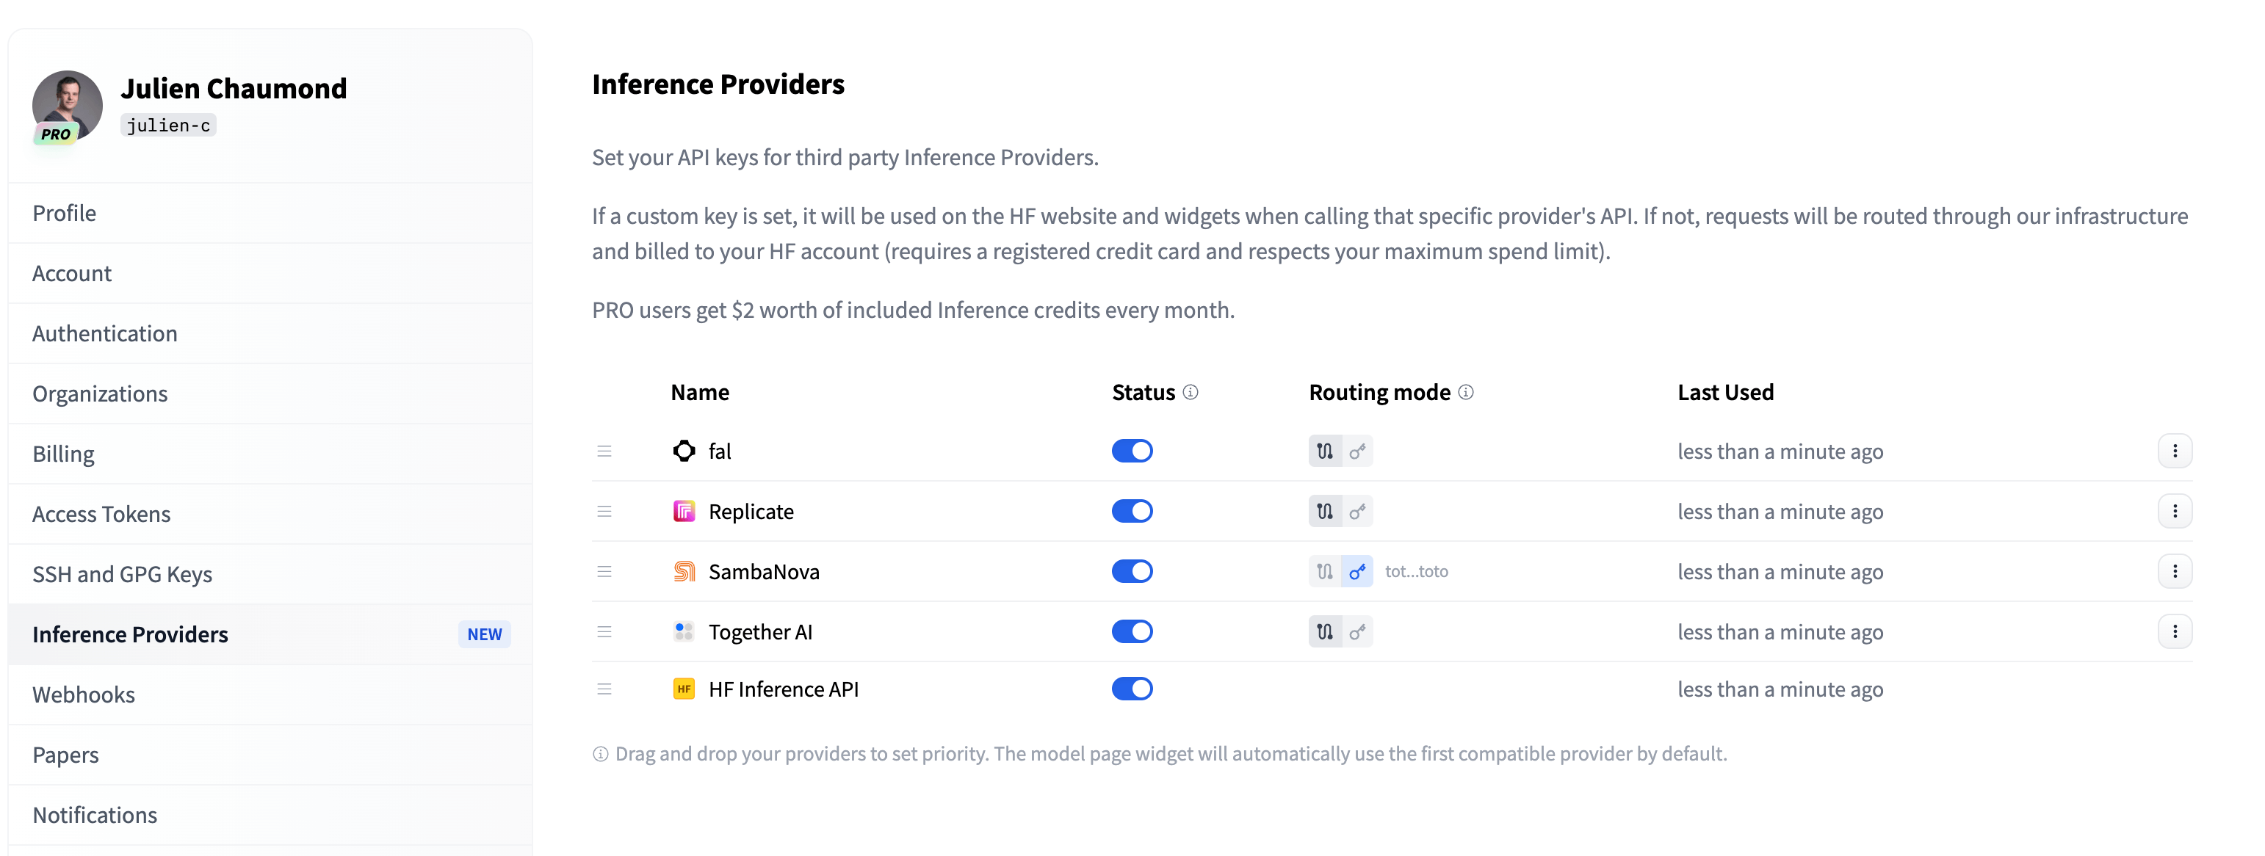
Task: Click the drag handle icon for Replicate
Action: 604,509
